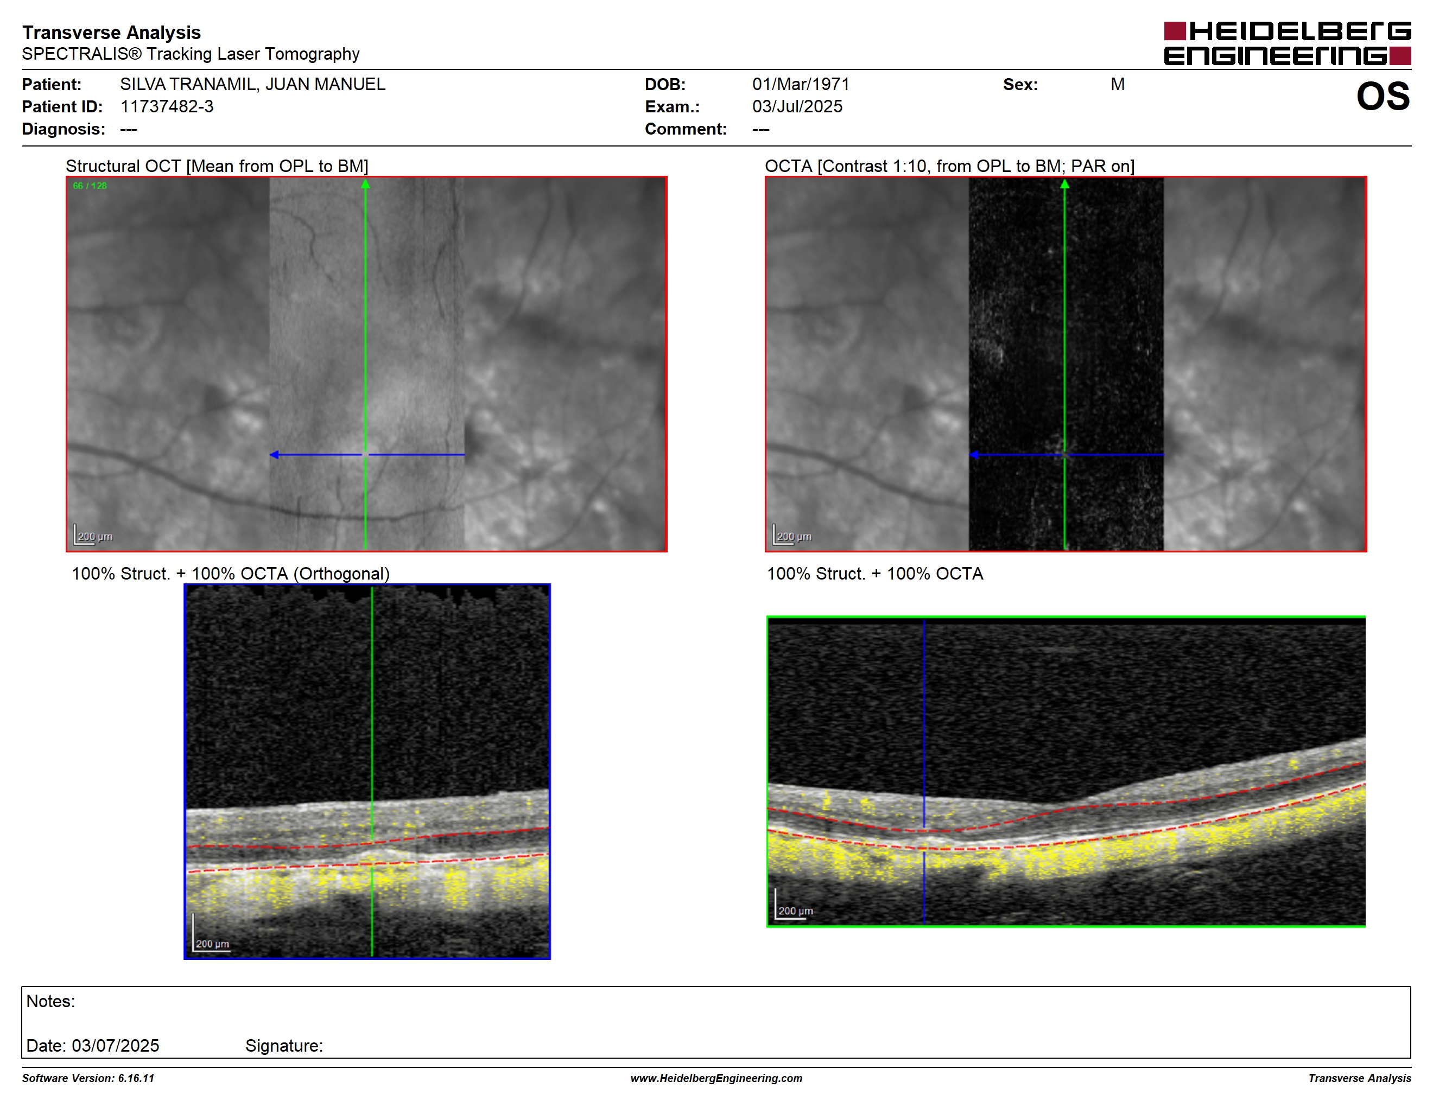This screenshot has height=1107, width=1433.
Task: Click the 200 µm scale bar in OCTA image
Action: pyautogui.click(x=792, y=535)
